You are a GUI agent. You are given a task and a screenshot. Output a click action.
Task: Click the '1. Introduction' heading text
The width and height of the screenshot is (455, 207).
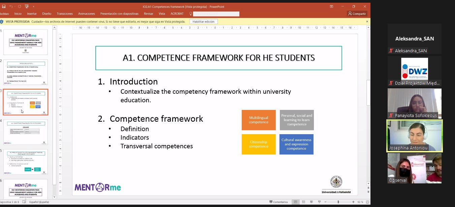pyautogui.click(x=128, y=82)
